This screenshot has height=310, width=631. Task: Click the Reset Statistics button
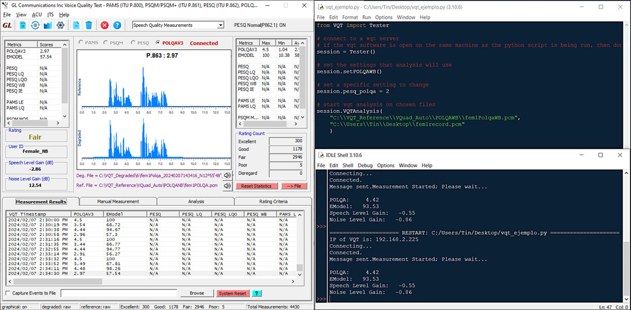(x=257, y=186)
